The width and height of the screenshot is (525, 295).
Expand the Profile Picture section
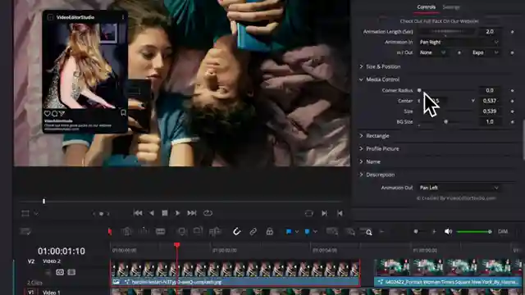pos(361,148)
